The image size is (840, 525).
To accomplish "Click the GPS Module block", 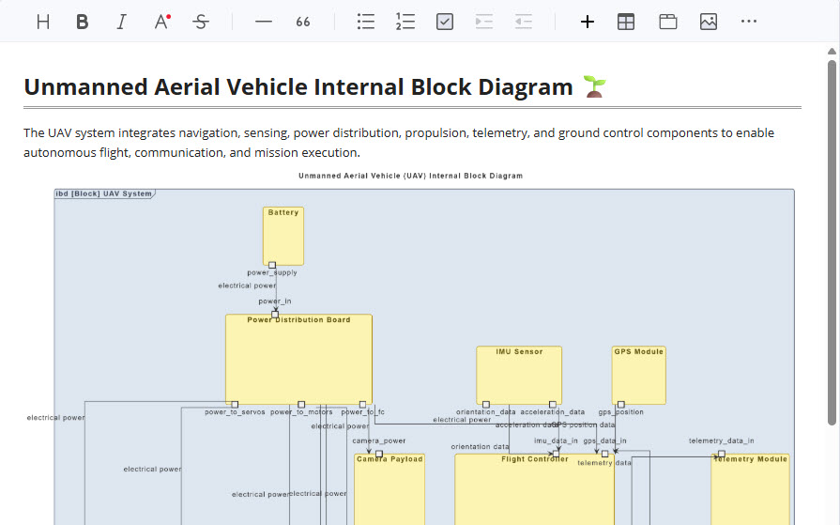I will 639,376.
